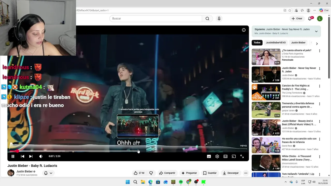Screen dimensions: 331x186
Task: Open ¿Te cuesta alisarte el pelo? ad title
Action: pyautogui.click(x=297, y=50)
